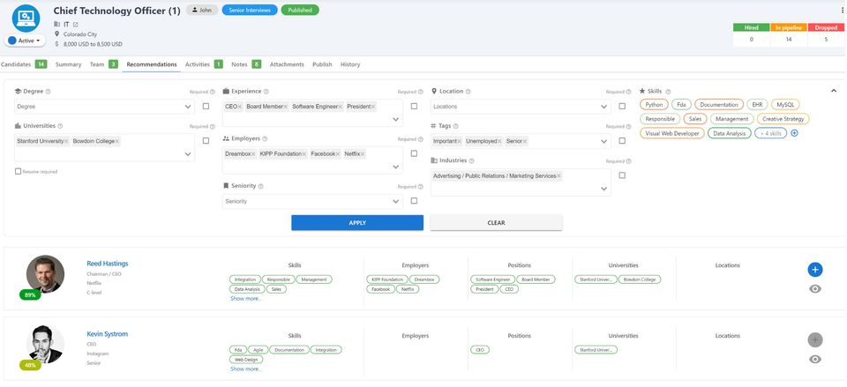Remove the CEO experience chip
Image resolution: width=847 pixels, height=387 pixels.
(x=240, y=107)
